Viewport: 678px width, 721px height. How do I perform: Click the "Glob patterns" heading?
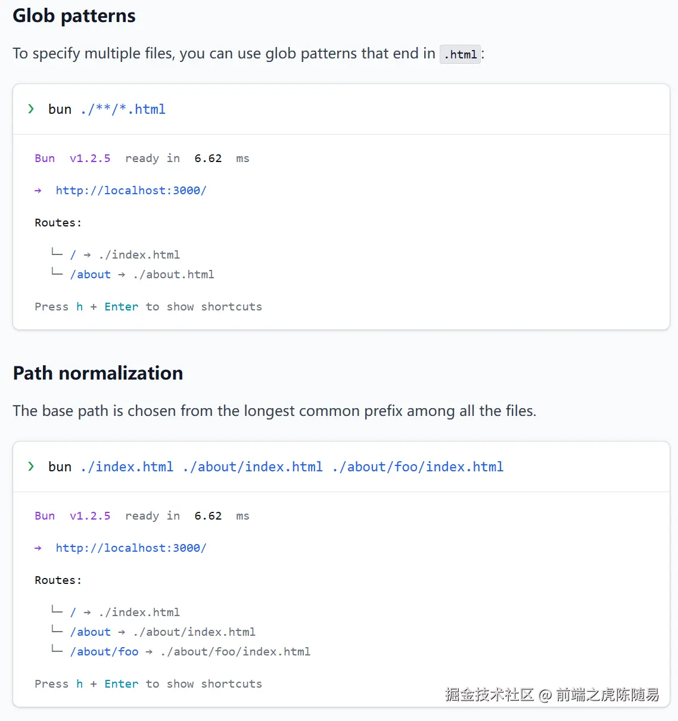74,16
